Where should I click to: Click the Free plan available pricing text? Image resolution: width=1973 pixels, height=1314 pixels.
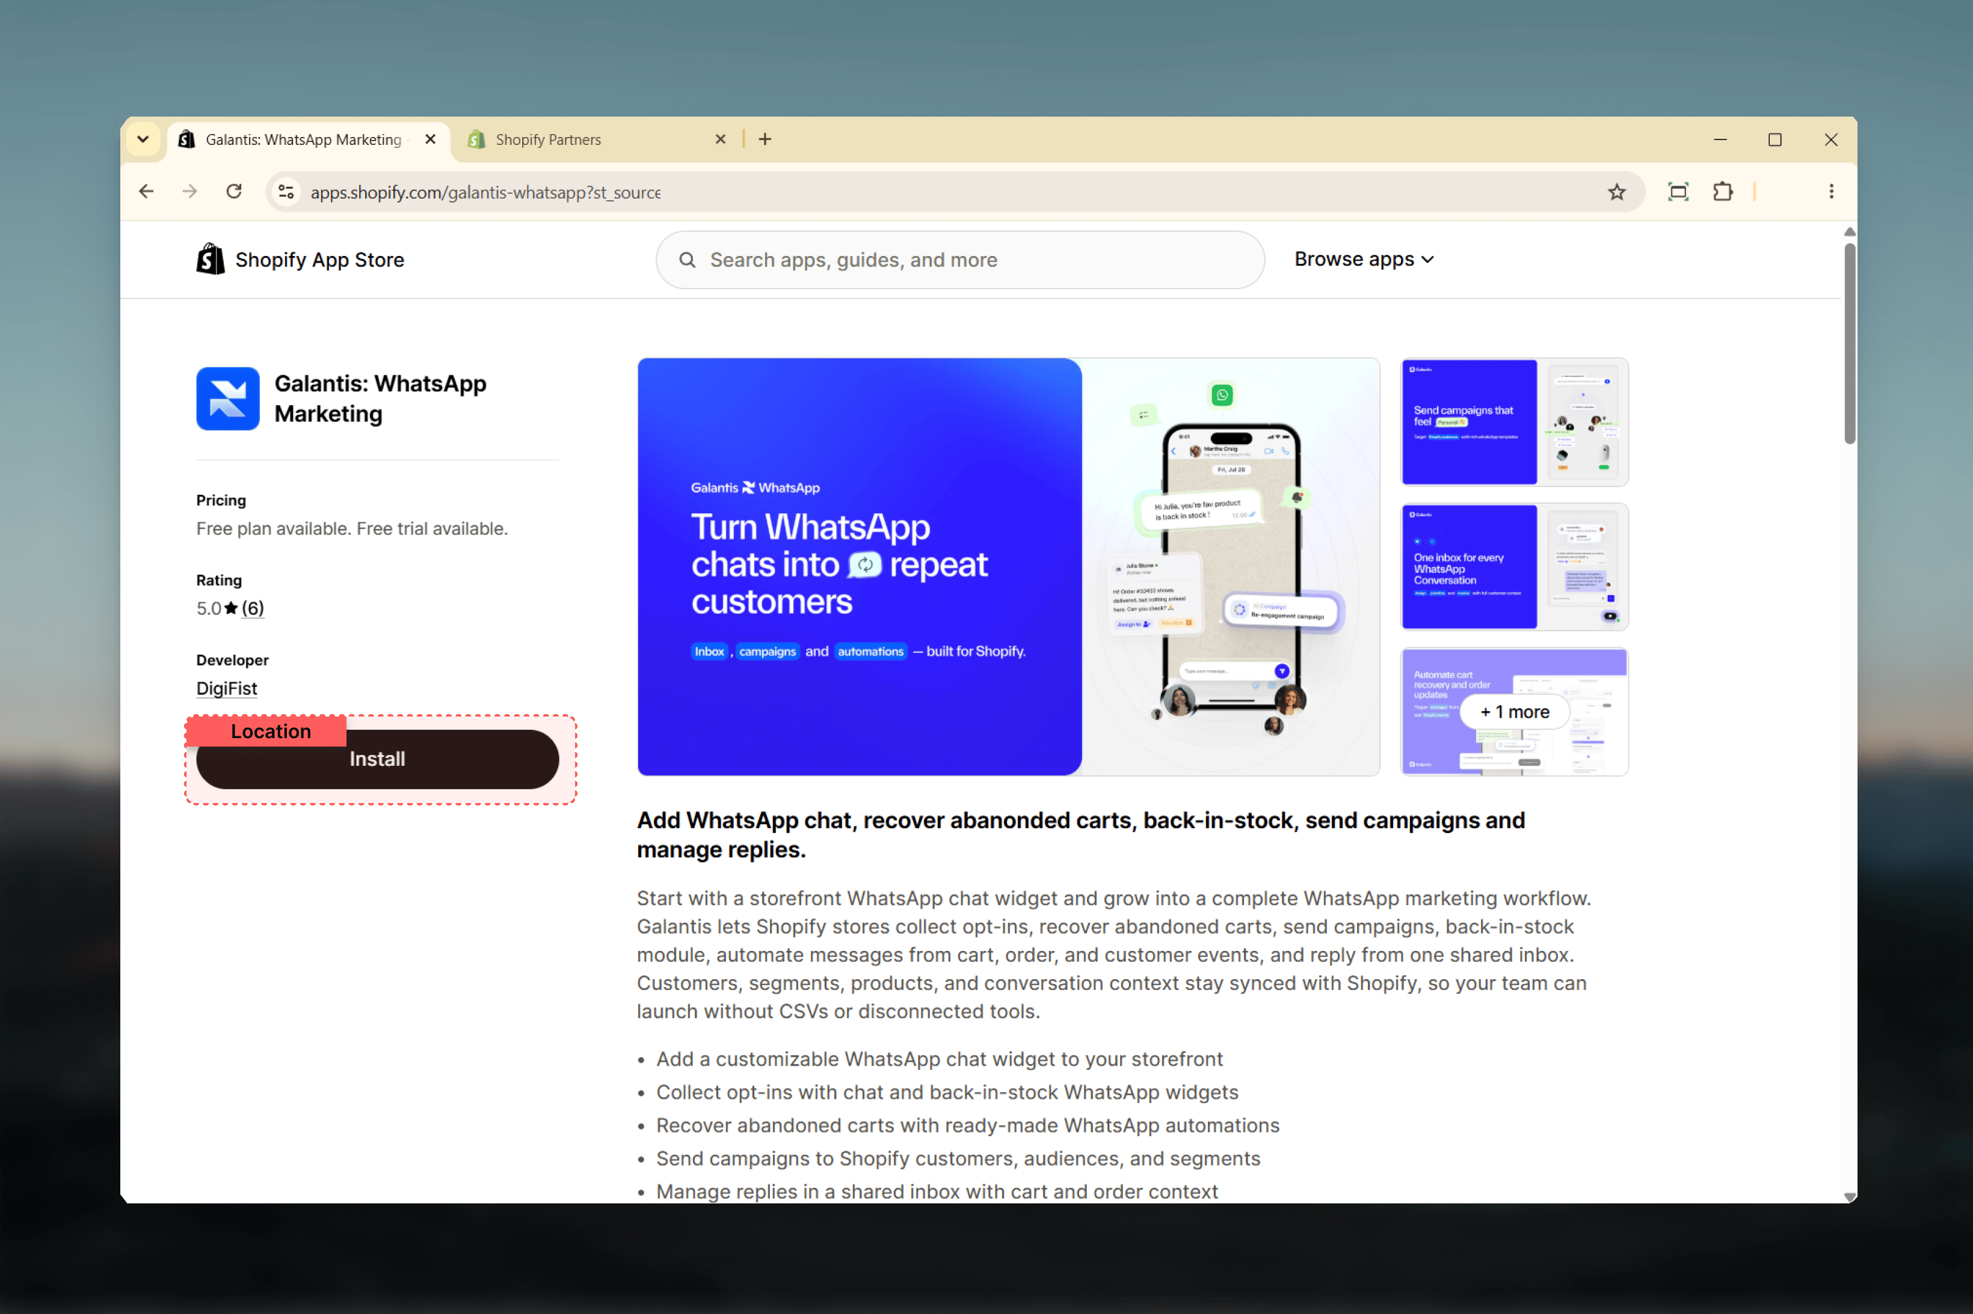pyautogui.click(x=352, y=529)
